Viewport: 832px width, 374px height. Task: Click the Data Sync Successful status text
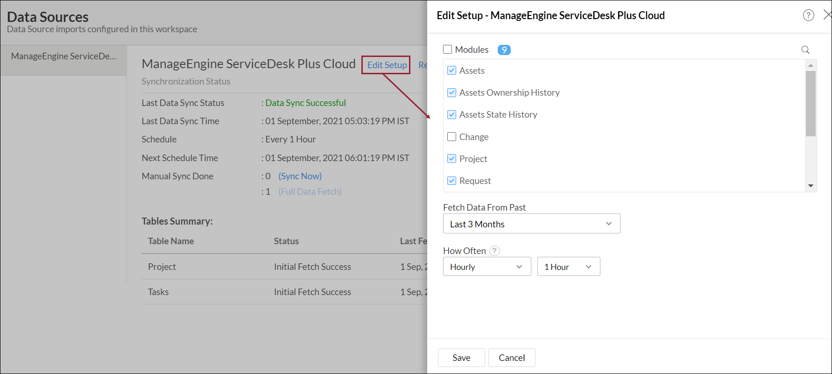point(306,103)
